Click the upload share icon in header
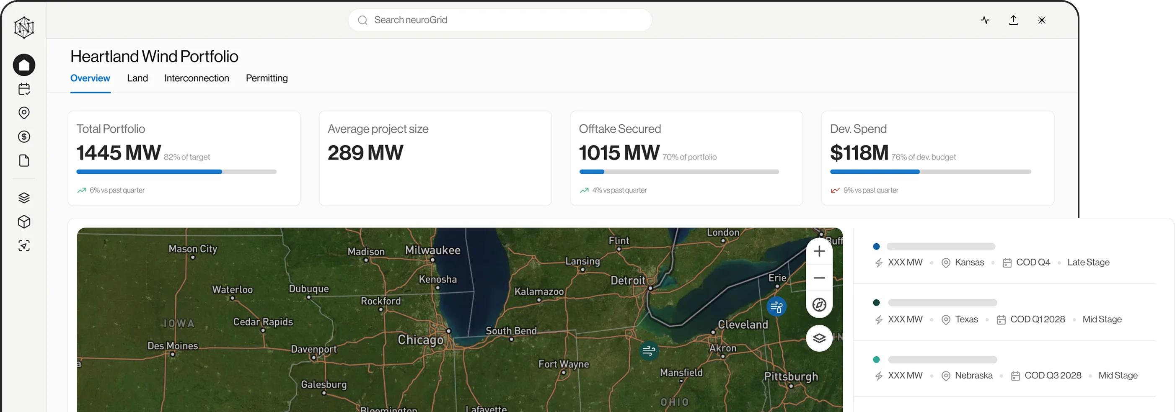This screenshot has width=1175, height=412. 1013,20
